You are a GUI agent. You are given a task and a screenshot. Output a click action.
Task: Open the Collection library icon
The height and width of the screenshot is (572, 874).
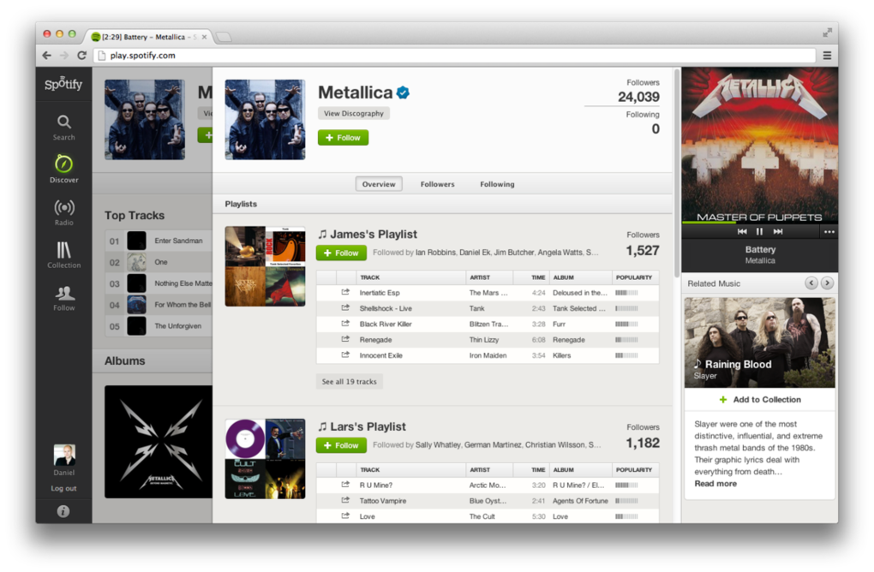coord(63,255)
